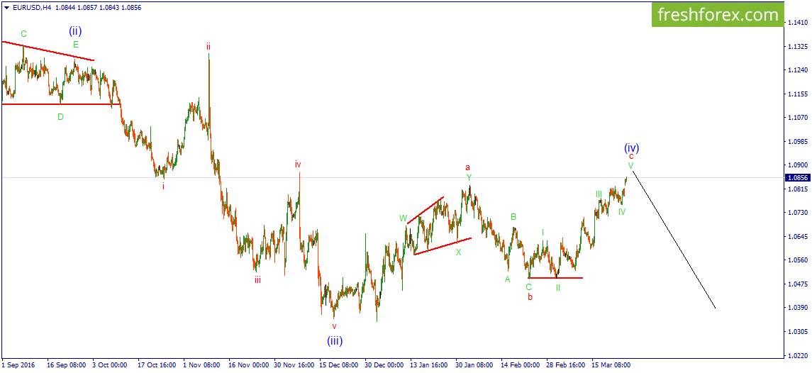This screenshot has width=812, height=373.
Task: Select the green W wave label
Action: 403,218
